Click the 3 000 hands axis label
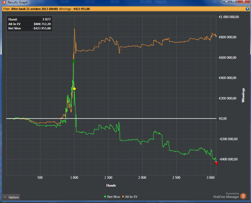This screenshot has height=203, width=251. pos(210,177)
